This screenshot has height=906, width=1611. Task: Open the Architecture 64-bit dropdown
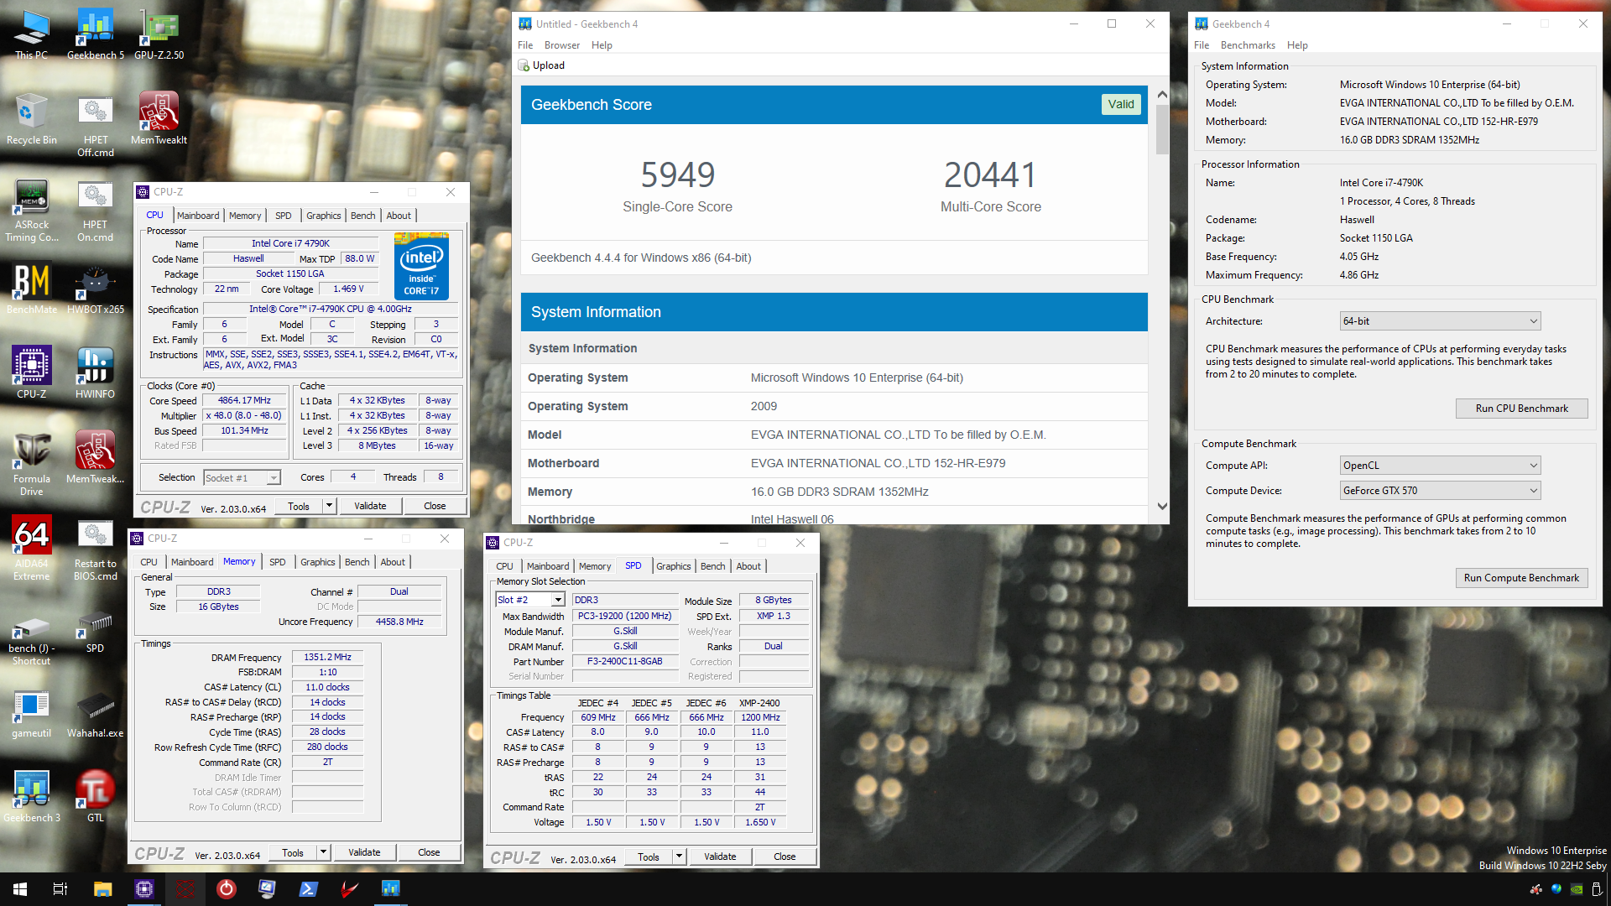[1440, 321]
